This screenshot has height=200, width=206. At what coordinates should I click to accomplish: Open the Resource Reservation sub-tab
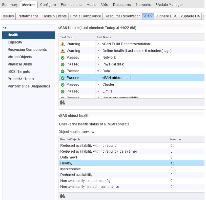pos(122,16)
